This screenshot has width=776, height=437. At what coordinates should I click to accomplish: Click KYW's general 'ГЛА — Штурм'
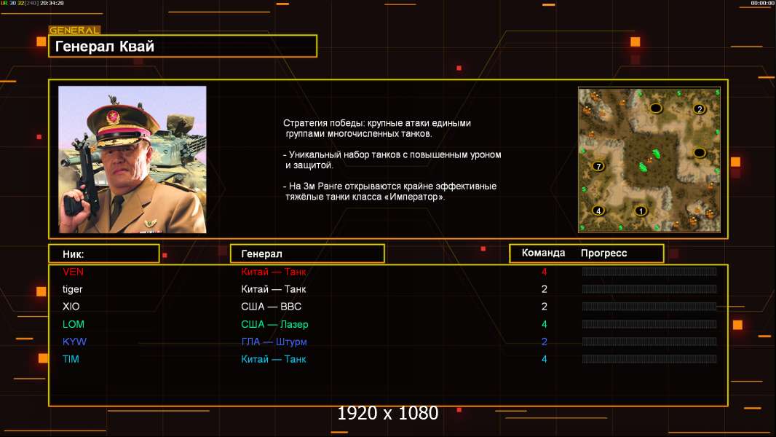coord(274,342)
